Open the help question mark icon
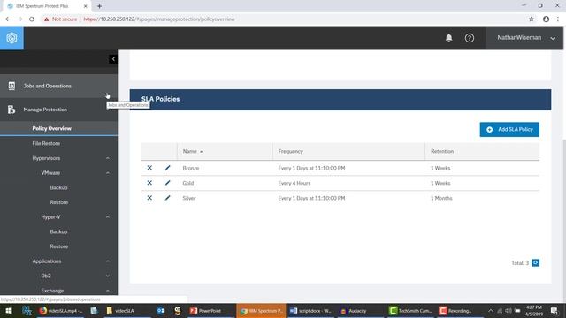The width and height of the screenshot is (566, 318). tap(470, 38)
